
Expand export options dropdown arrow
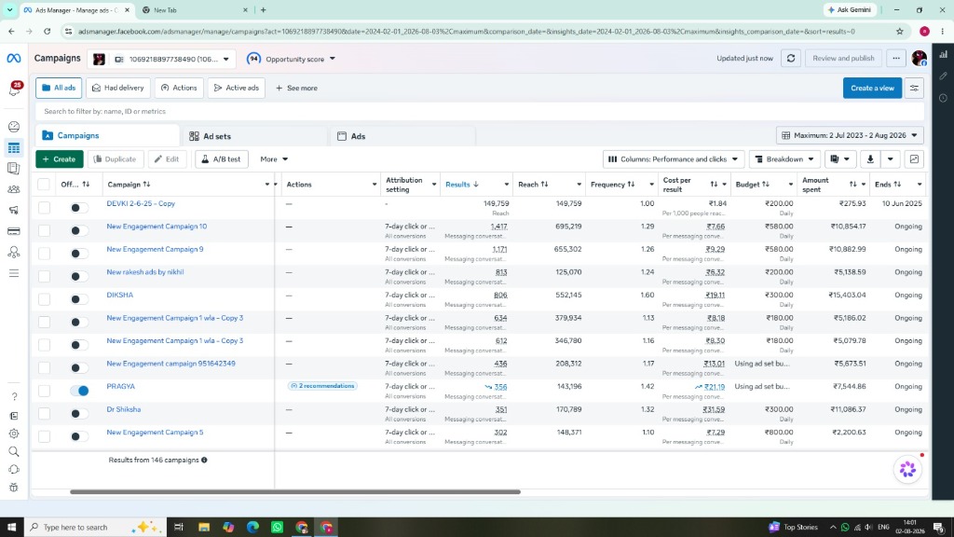click(x=890, y=159)
